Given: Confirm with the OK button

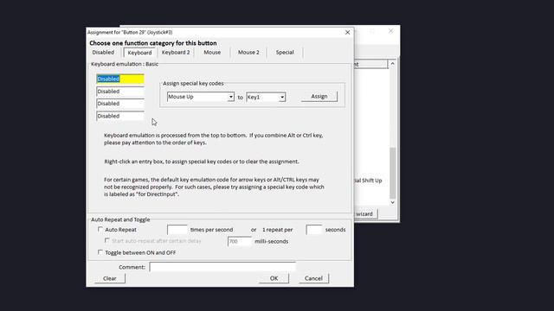Looking at the screenshot, I should click(x=274, y=278).
